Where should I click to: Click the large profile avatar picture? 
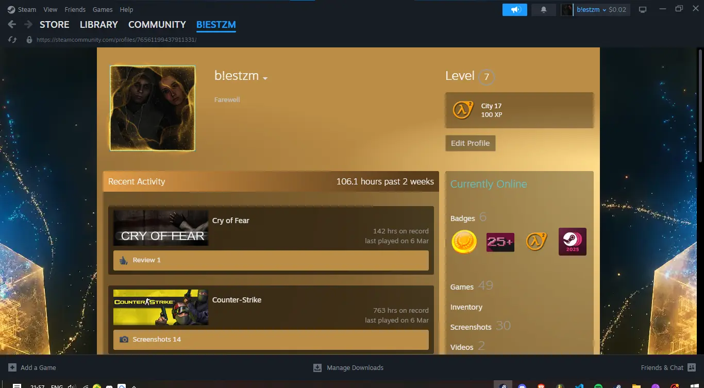point(153,108)
